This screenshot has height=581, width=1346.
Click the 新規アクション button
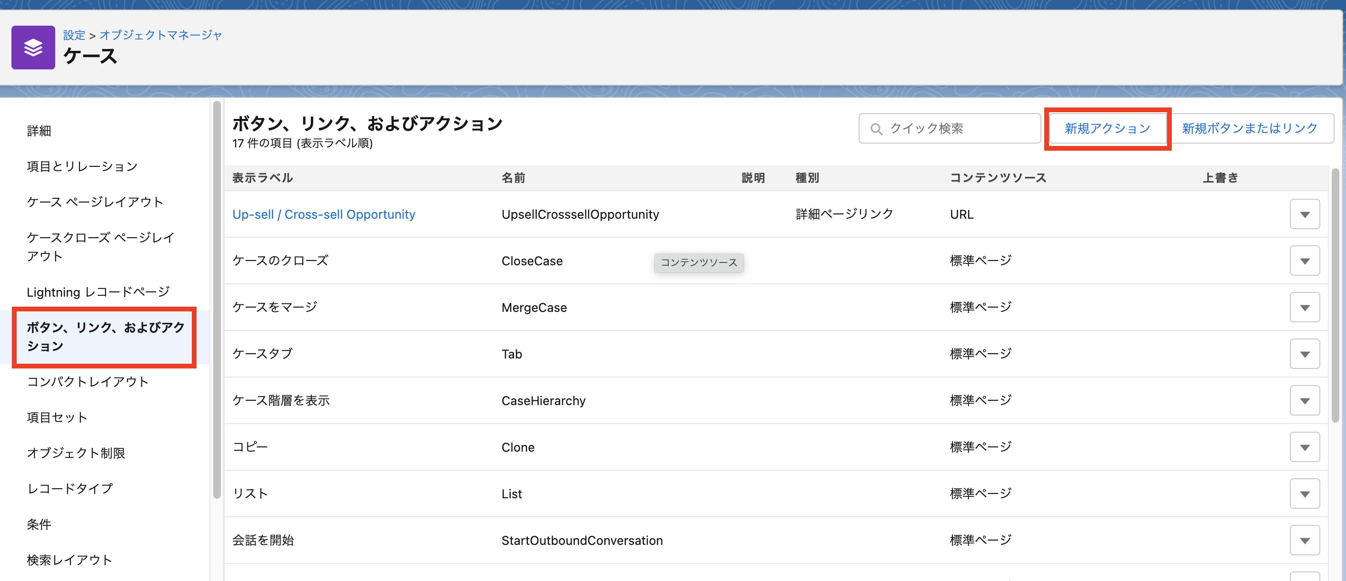1107,128
